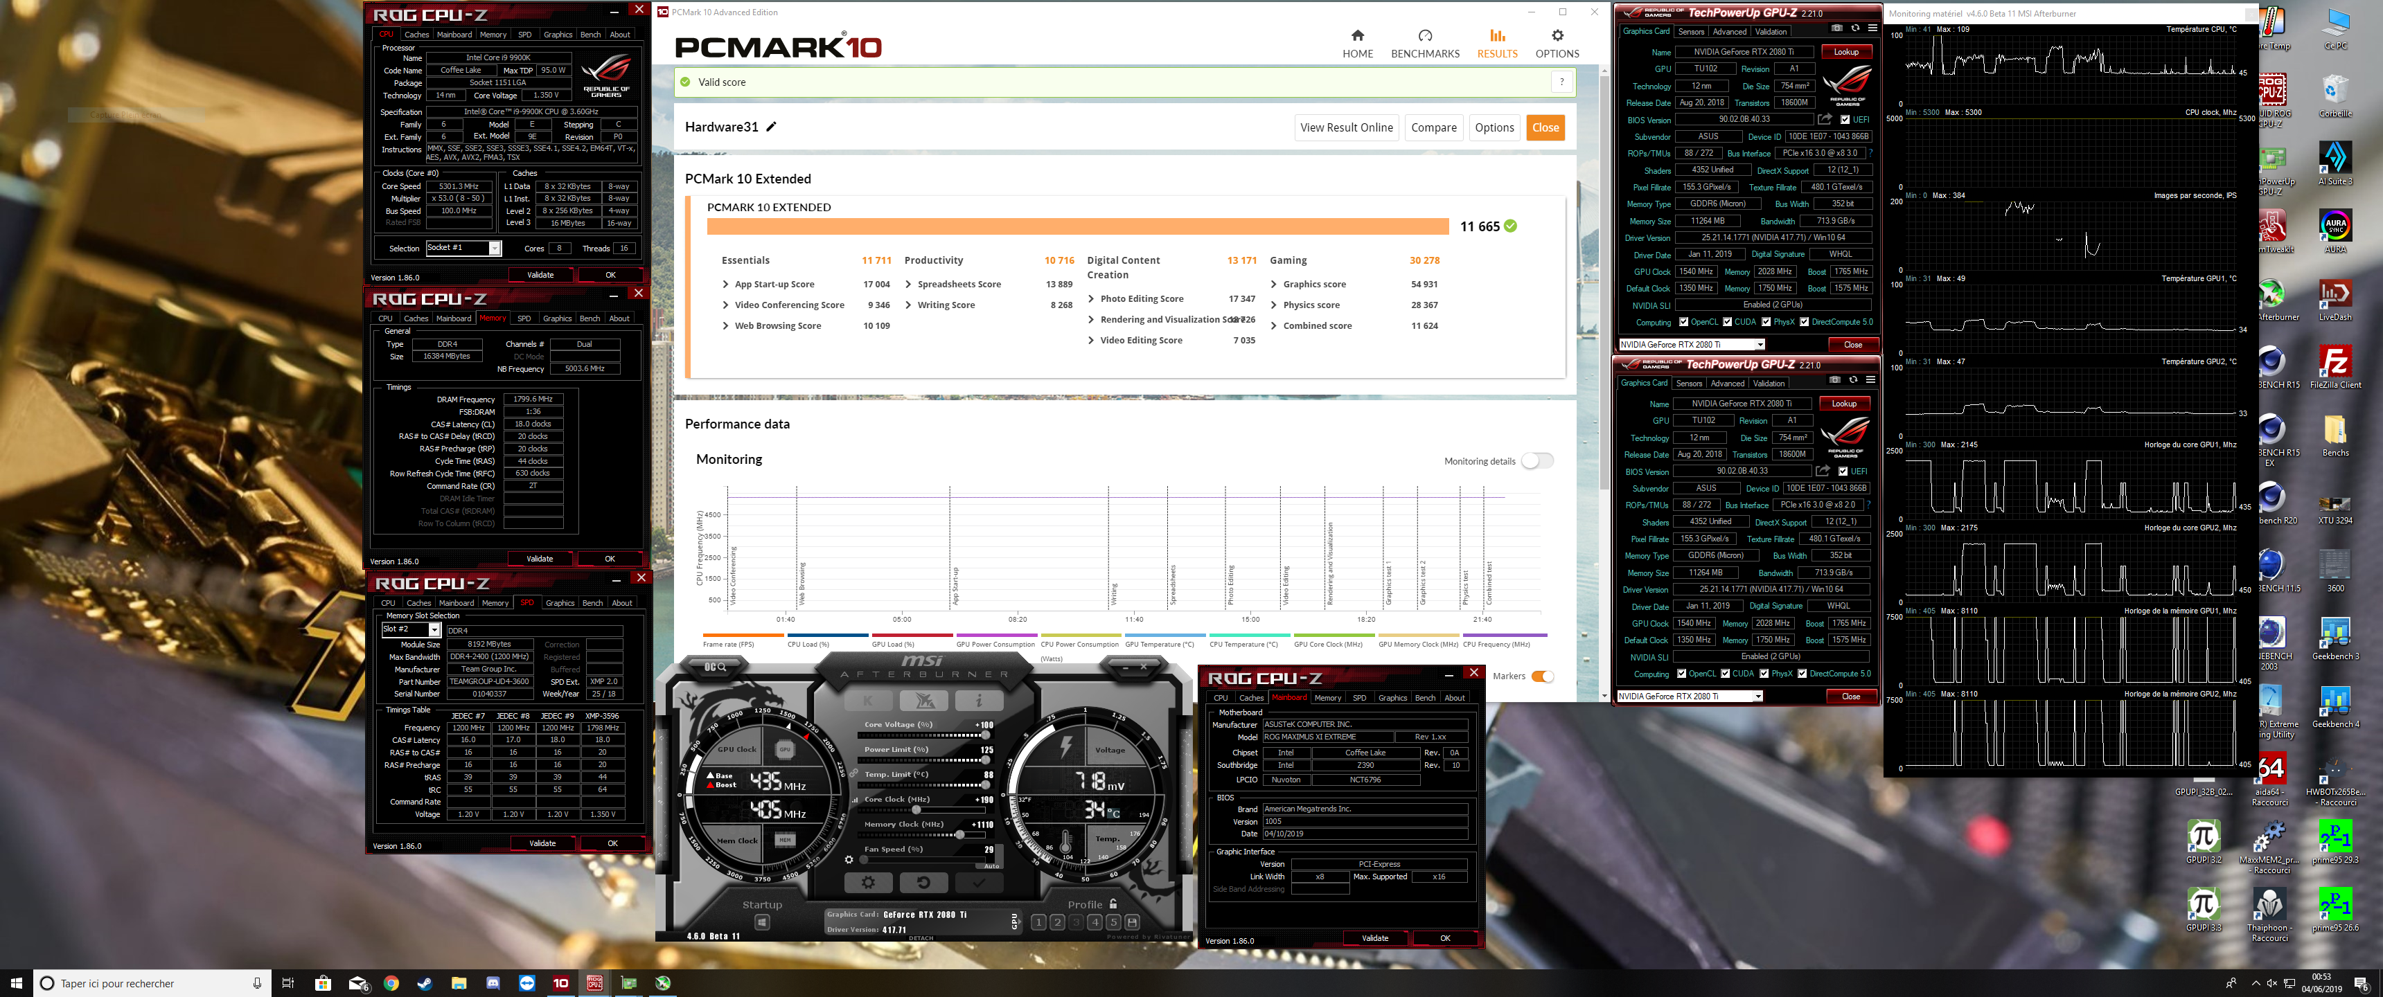Click the link icon next to Temp. Limit

point(855,774)
